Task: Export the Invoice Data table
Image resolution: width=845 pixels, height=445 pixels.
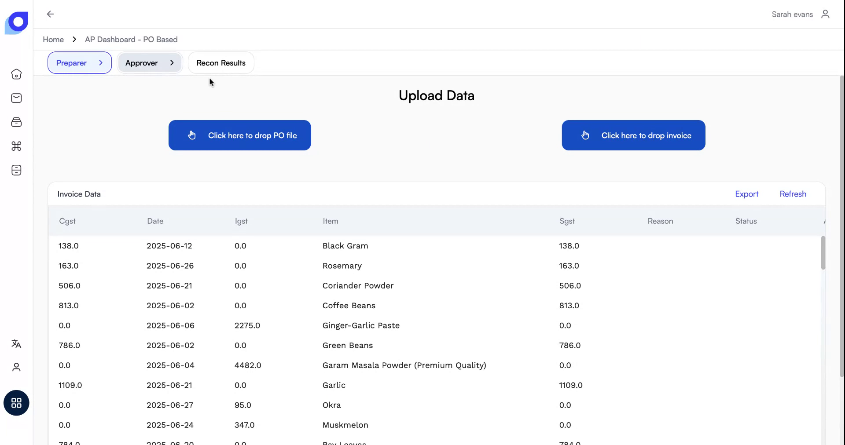Action: pos(746,193)
